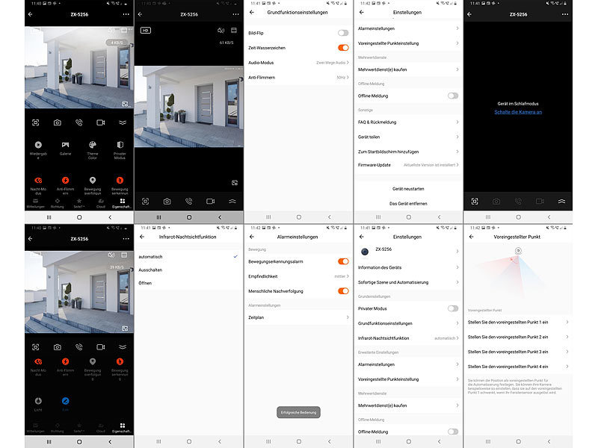Go back from Voreingestellter Punkt screen
Screen dimensions: 598x448
[x=472, y=237]
